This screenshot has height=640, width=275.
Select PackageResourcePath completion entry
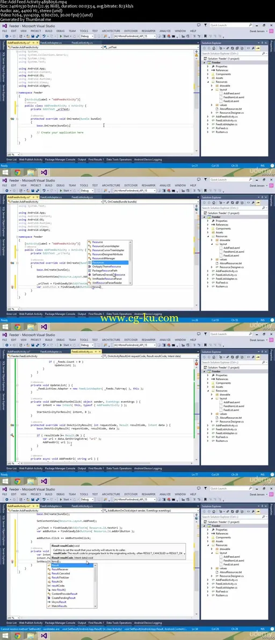point(105,271)
